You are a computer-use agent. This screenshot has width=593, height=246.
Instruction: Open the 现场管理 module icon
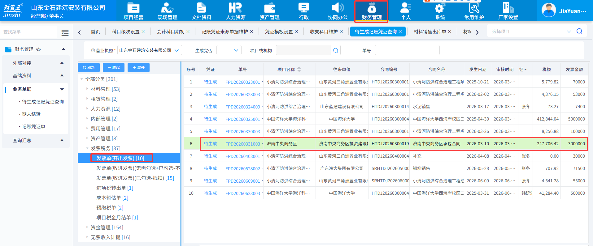click(x=167, y=11)
